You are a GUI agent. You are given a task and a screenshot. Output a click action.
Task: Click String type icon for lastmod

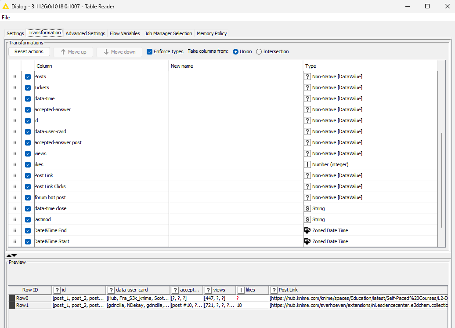click(307, 219)
